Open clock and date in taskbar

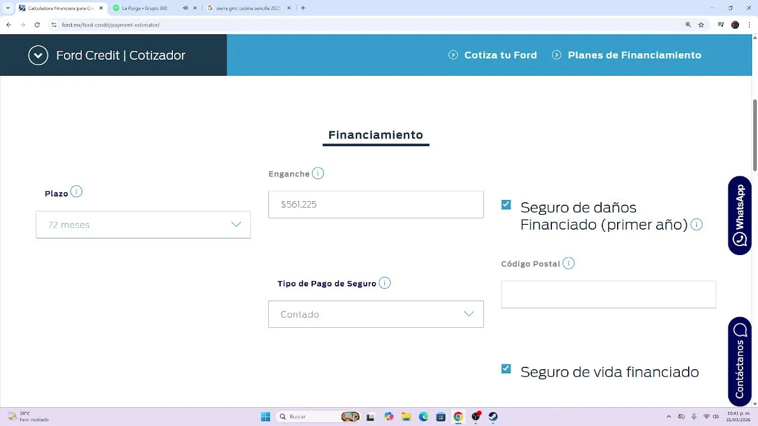(737, 417)
